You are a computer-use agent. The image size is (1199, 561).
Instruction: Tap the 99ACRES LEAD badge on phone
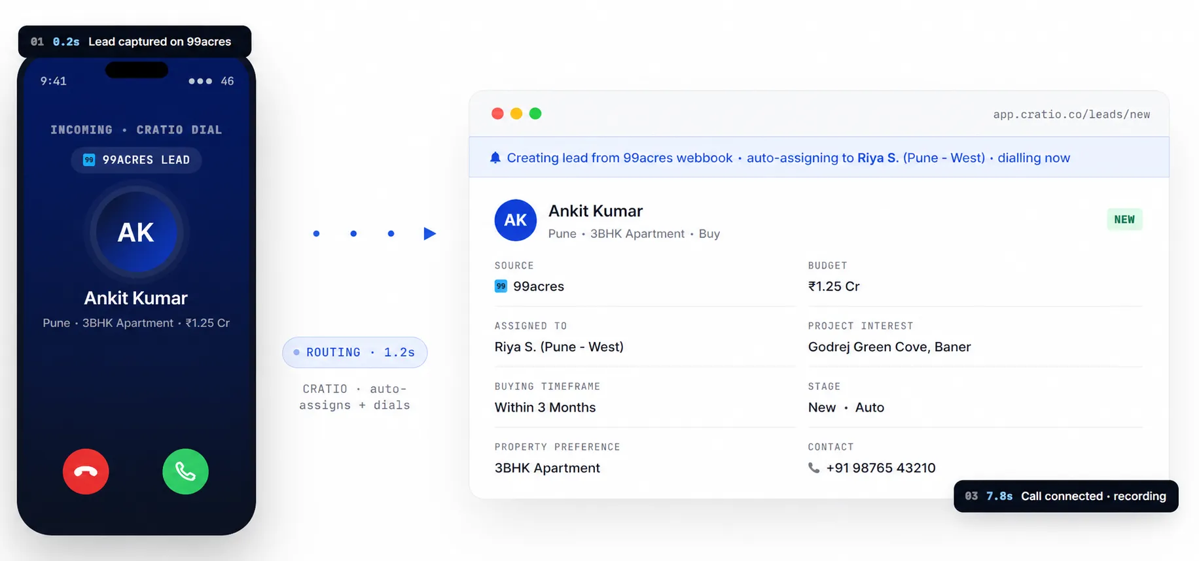click(136, 160)
